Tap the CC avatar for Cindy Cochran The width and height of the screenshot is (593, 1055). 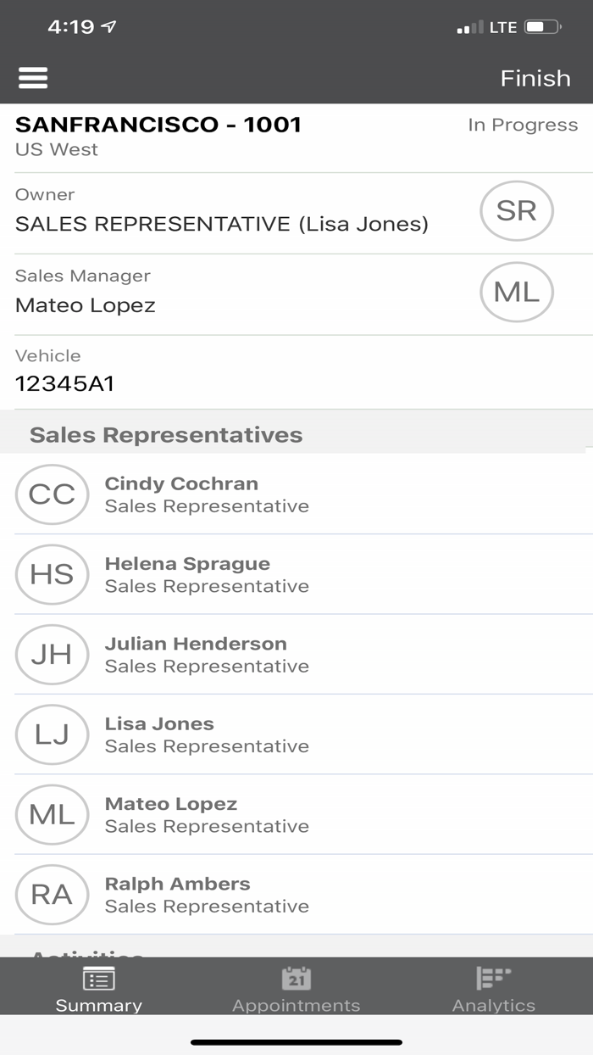tap(52, 494)
